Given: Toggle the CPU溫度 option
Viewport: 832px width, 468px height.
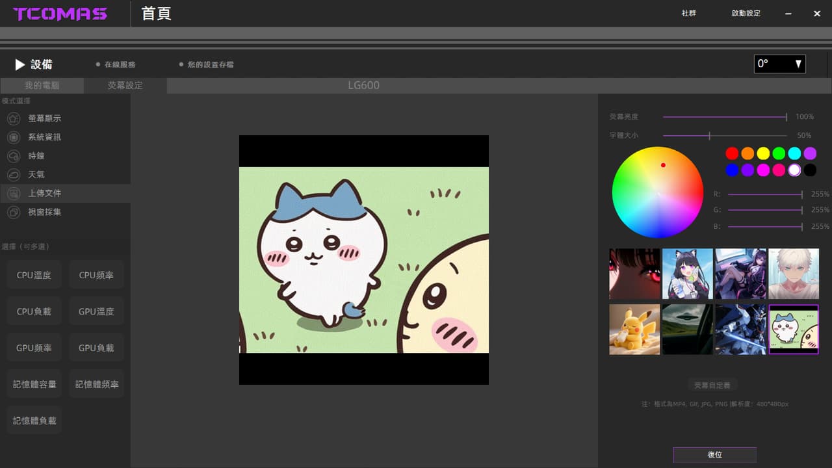Looking at the screenshot, I should 34,275.
